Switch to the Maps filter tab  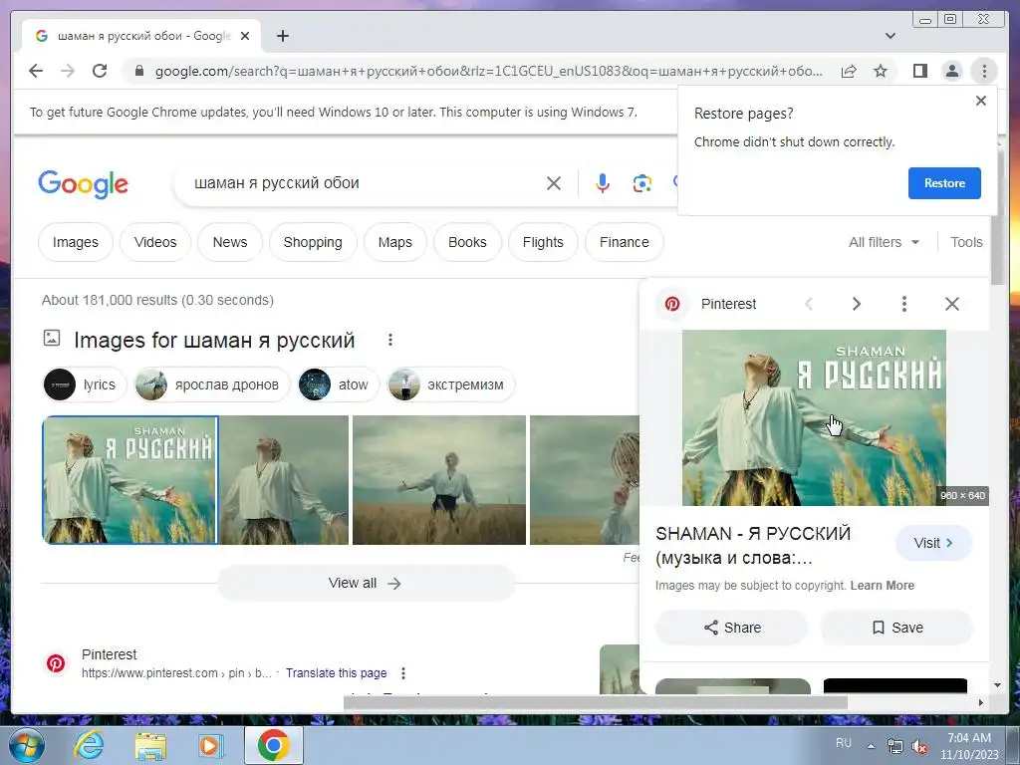point(394,242)
